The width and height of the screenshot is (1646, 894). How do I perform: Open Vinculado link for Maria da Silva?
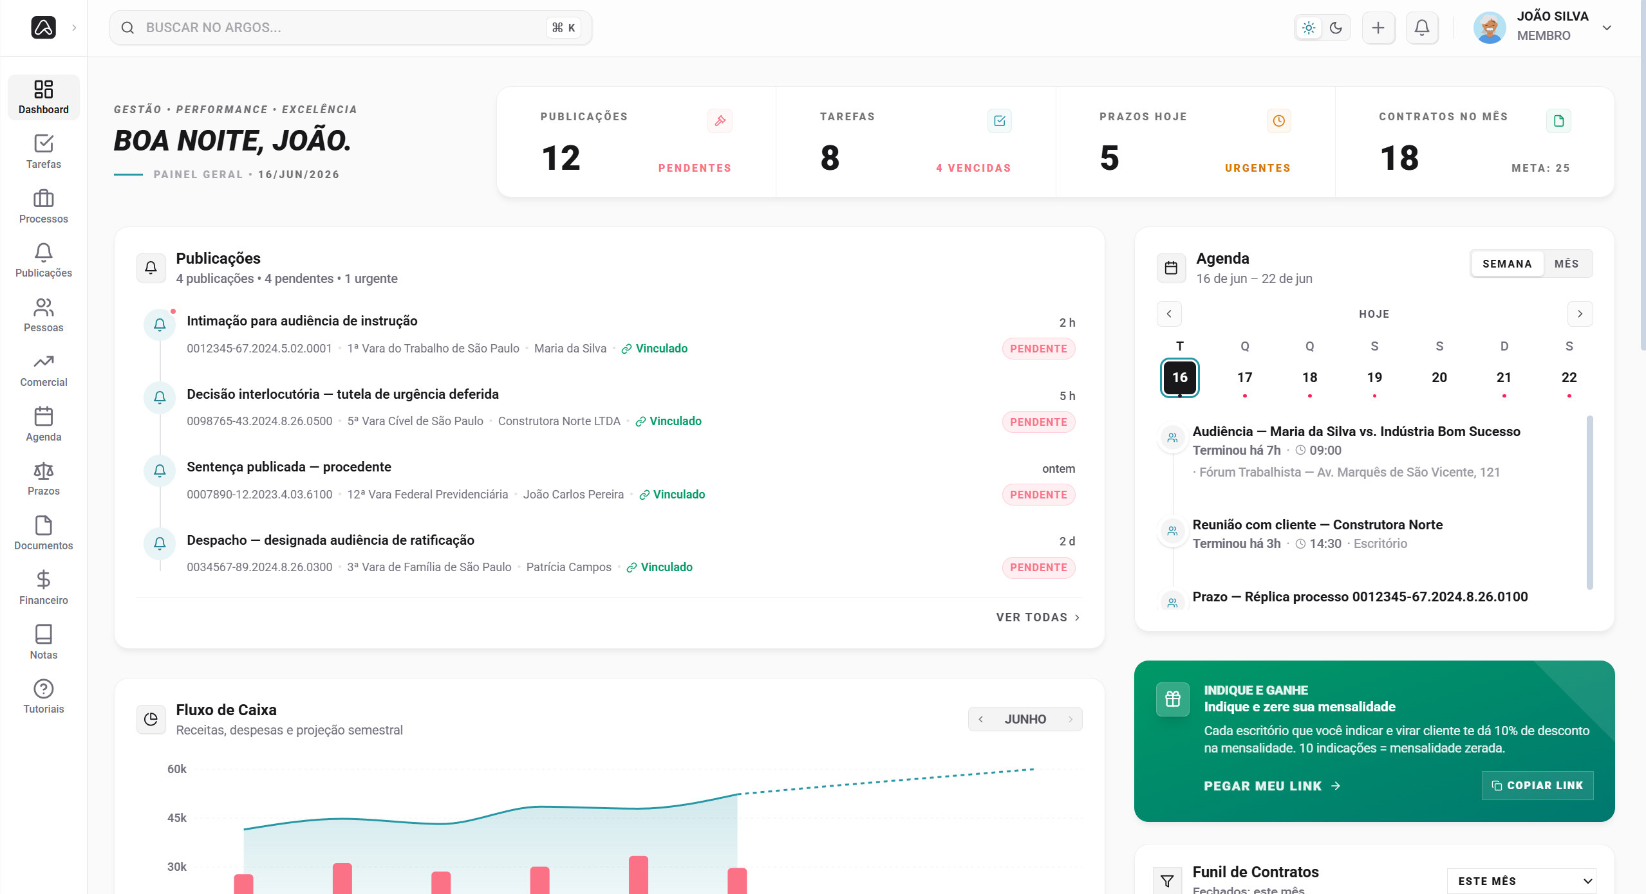[x=655, y=349]
